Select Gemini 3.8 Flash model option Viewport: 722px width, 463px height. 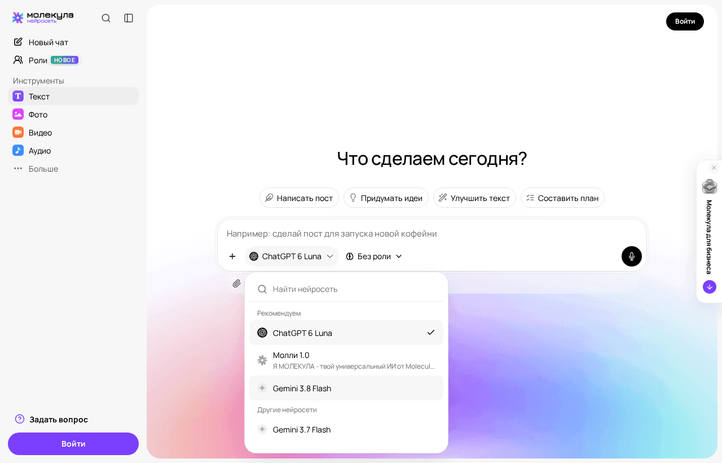(x=346, y=388)
